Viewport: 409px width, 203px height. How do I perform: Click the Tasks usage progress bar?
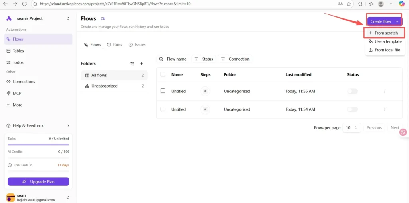(38, 144)
